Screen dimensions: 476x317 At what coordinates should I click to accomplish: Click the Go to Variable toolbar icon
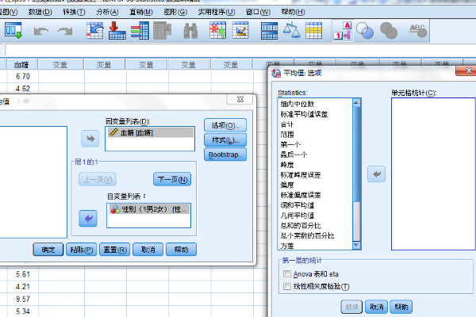pyautogui.click(x=116, y=31)
